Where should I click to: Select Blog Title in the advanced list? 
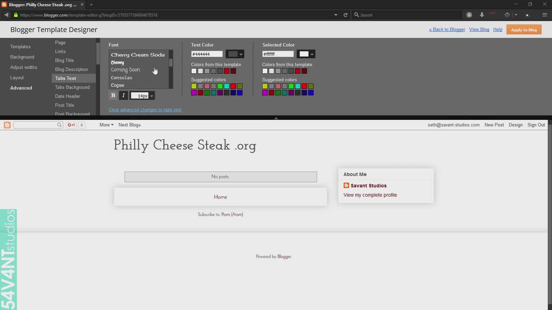coord(64,60)
